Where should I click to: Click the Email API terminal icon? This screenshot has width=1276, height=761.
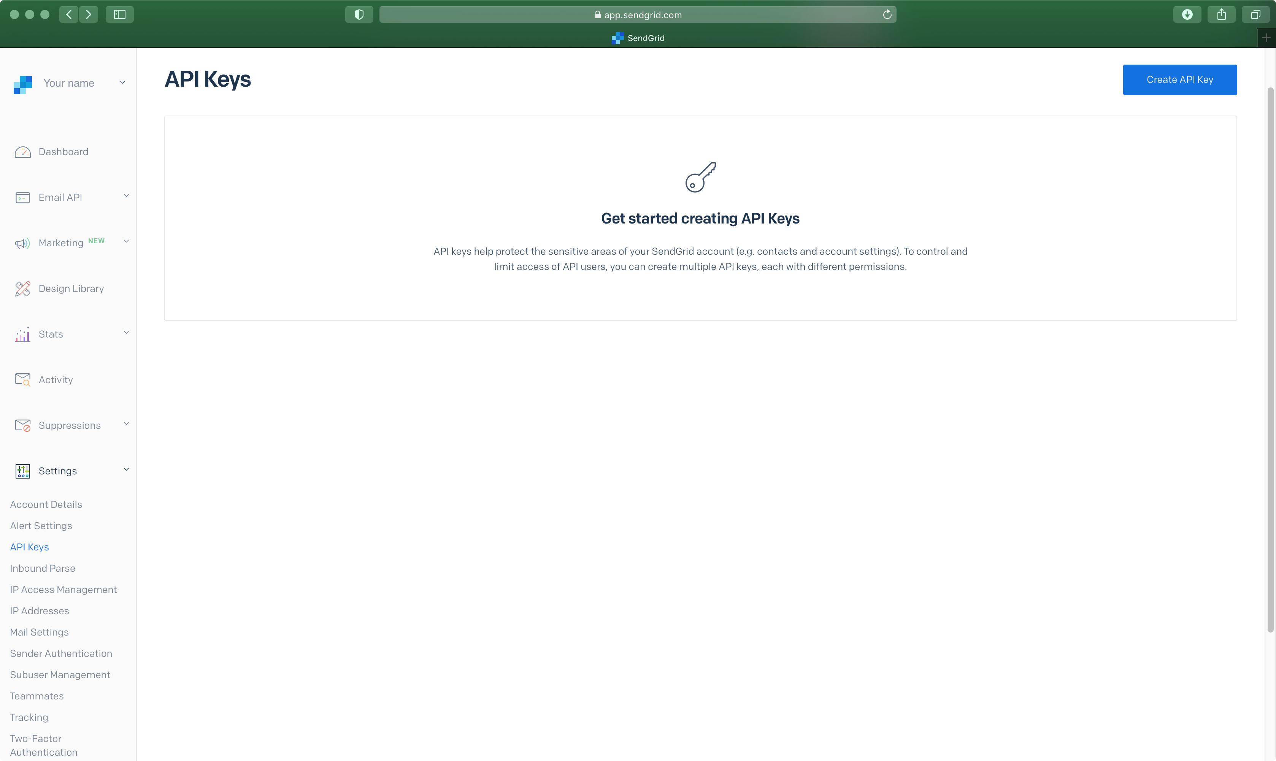coord(22,197)
